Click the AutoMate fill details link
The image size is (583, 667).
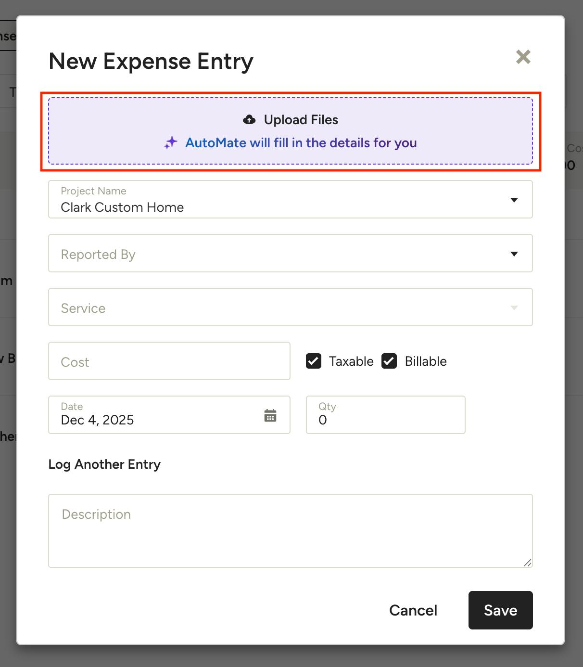(x=301, y=143)
